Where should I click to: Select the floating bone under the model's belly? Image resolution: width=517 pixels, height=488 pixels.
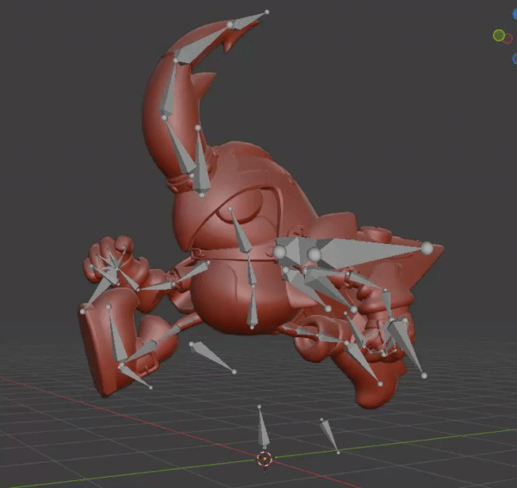[213, 358]
